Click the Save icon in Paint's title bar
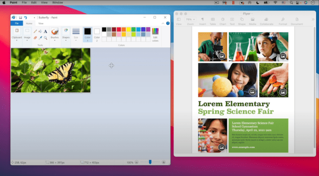319x176 pixels. 20,17
